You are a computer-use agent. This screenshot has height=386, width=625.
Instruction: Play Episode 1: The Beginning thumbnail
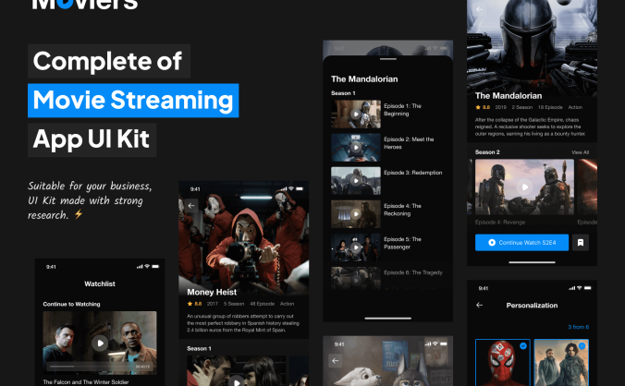pyautogui.click(x=356, y=115)
